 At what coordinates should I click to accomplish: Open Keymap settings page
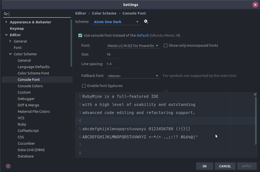pos(17,29)
